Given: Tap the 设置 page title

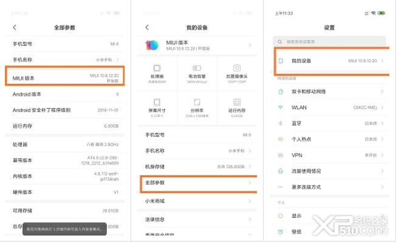Looking at the screenshot, I should click(329, 27).
